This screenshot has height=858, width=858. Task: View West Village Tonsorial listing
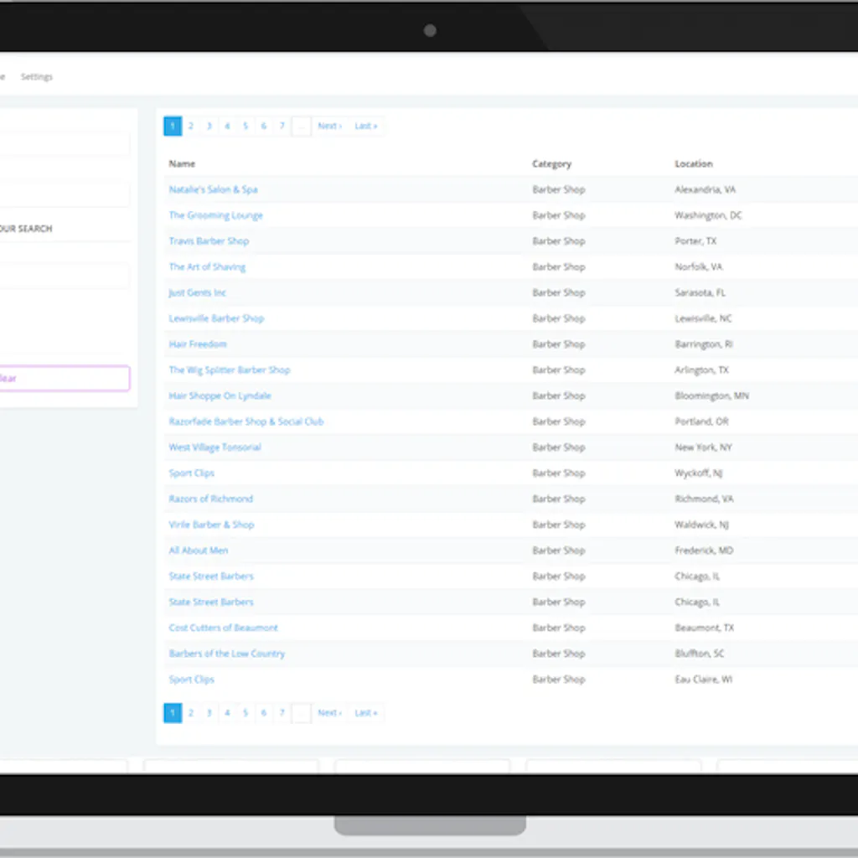click(214, 447)
